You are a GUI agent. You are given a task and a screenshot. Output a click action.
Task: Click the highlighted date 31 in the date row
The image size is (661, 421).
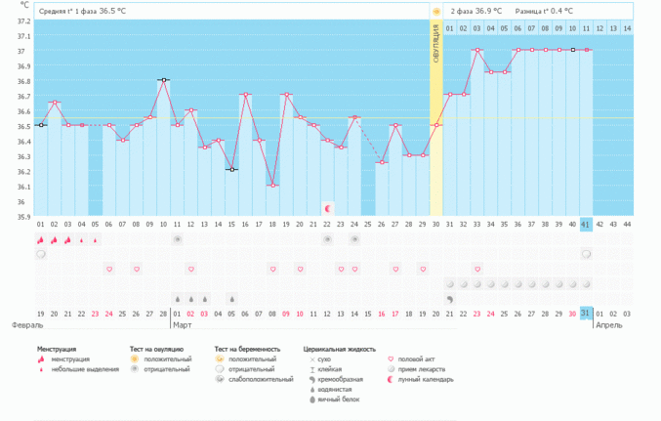point(587,314)
